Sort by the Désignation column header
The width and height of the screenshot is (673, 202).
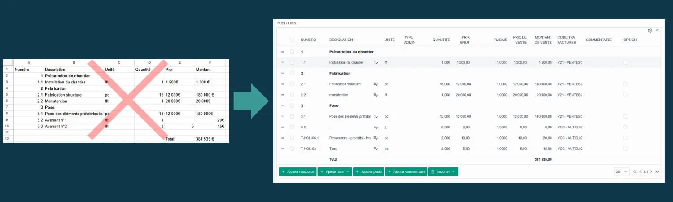pos(341,40)
